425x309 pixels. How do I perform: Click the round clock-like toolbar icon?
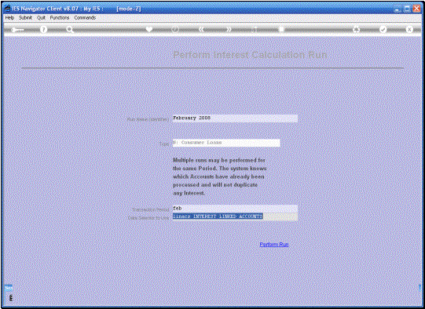pos(175,29)
